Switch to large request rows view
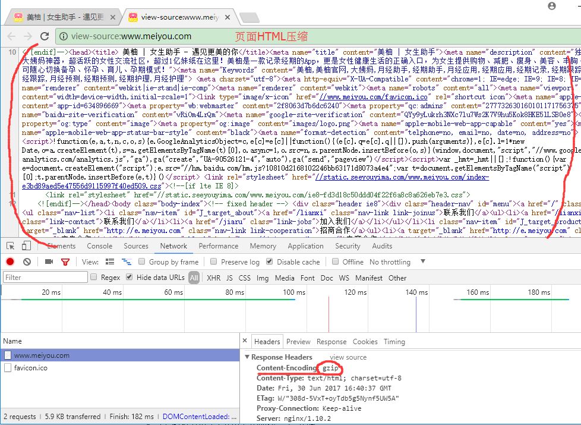The image size is (581, 425). coord(109,262)
